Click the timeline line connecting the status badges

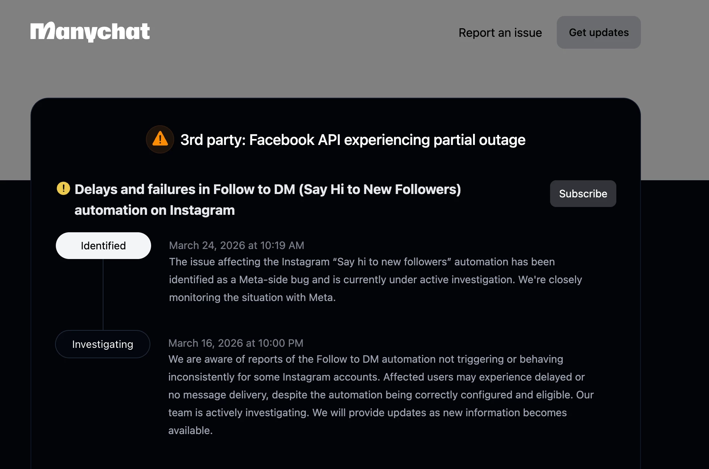point(103,294)
